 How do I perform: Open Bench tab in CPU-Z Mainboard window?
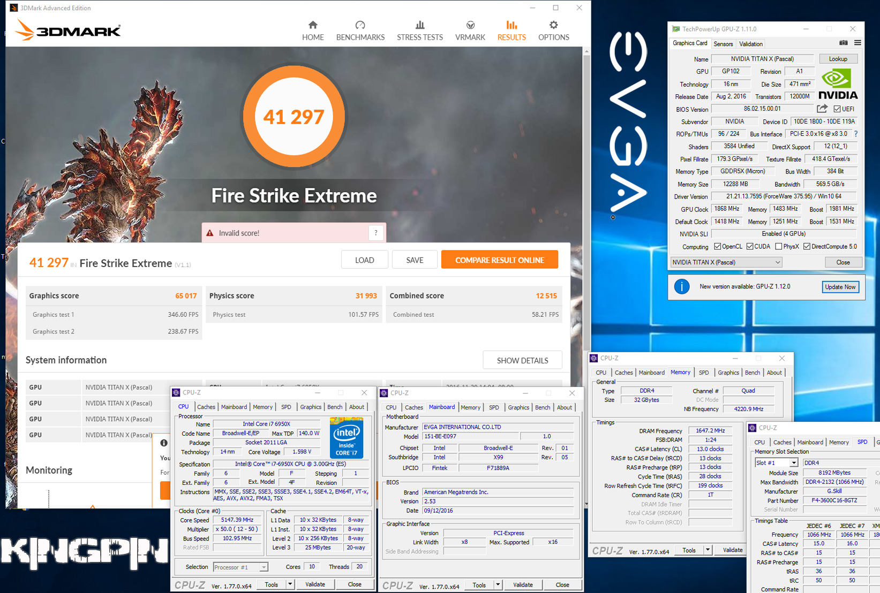tap(543, 408)
